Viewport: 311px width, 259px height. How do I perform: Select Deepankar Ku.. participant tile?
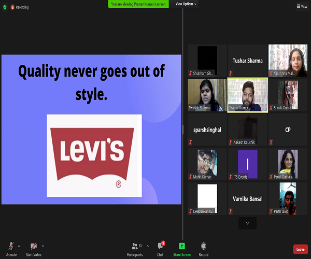(207, 198)
